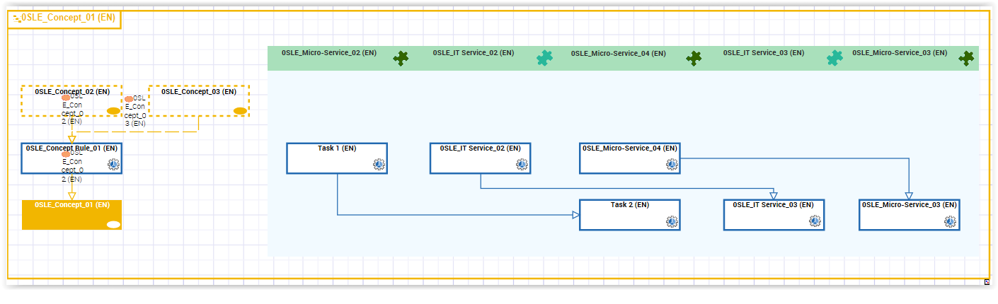Click the teal puzzle icon beside 0SLE_IT Service_03 header
The width and height of the screenshot is (998, 304).
point(835,59)
